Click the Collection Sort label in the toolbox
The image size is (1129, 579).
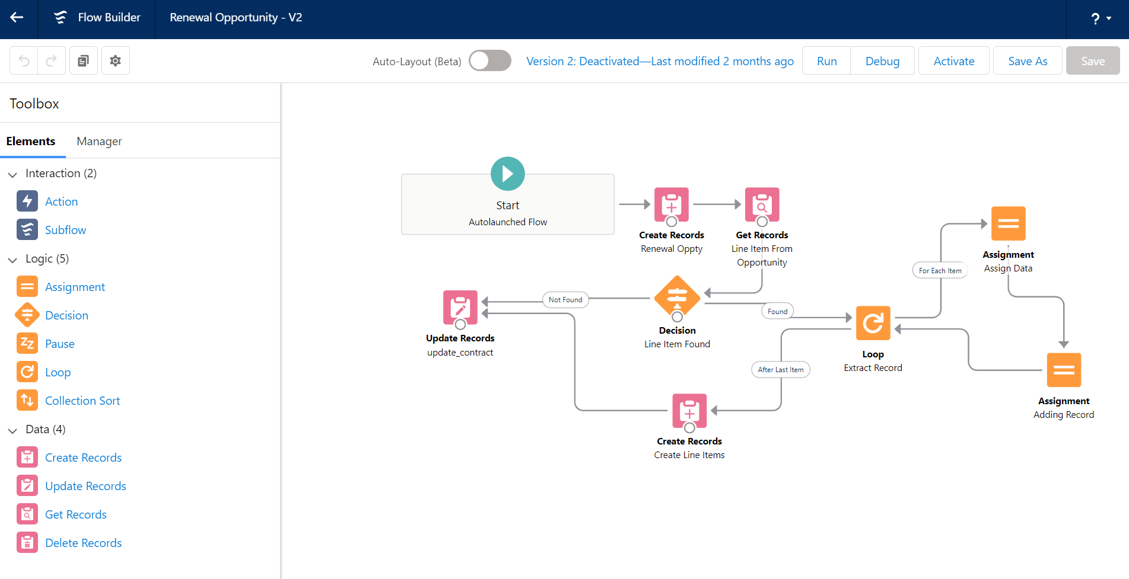click(x=82, y=401)
